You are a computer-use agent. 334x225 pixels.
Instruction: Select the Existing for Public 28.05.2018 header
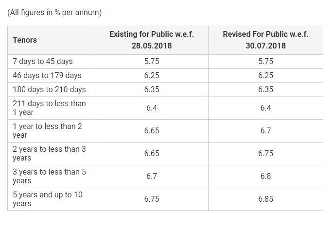152,40
